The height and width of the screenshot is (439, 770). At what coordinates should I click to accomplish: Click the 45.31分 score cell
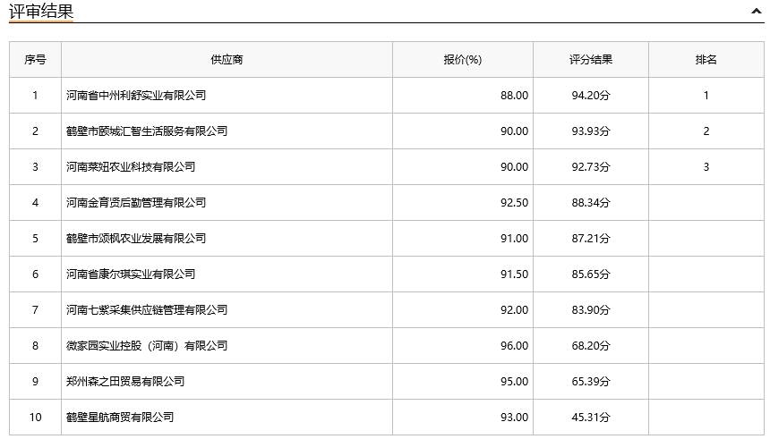coord(591,418)
